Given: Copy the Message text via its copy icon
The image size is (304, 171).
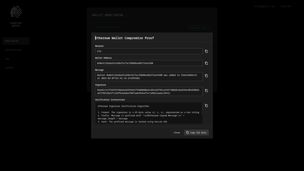Looking at the screenshot, I should point(206,76).
